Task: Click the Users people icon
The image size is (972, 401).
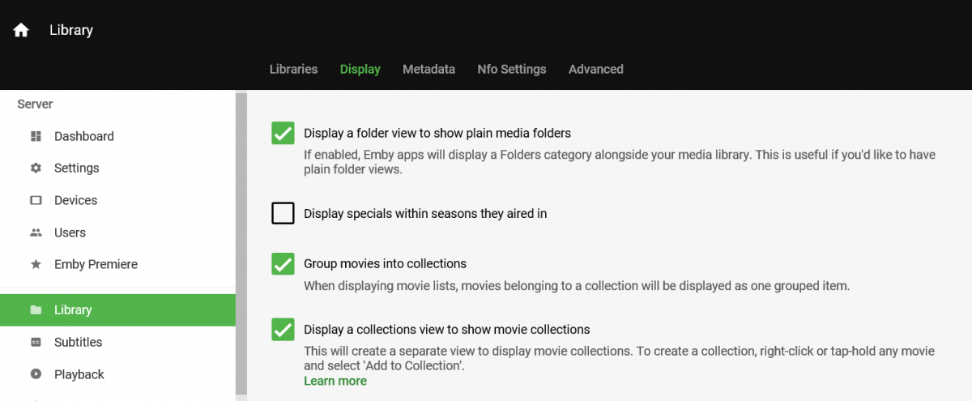Action: (x=36, y=232)
